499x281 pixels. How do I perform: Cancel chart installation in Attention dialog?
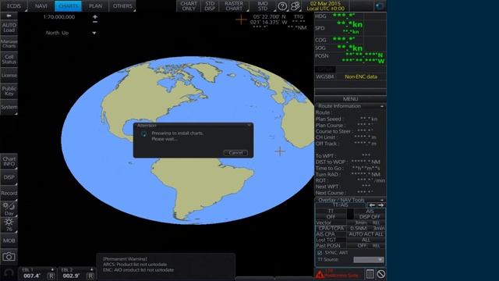pos(235,153)
